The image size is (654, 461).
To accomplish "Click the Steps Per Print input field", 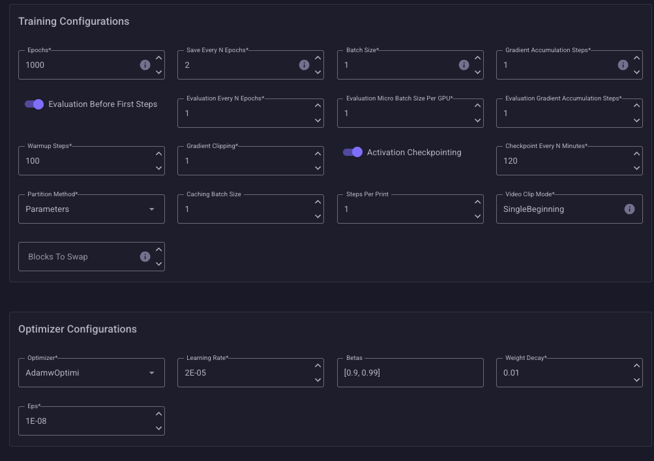I will point(404,209).
